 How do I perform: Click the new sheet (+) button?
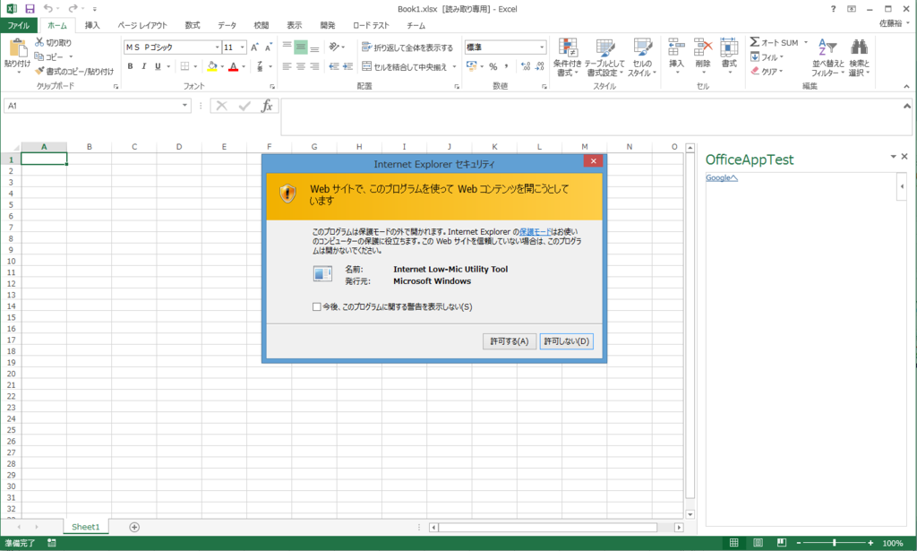tap(133, 527)
